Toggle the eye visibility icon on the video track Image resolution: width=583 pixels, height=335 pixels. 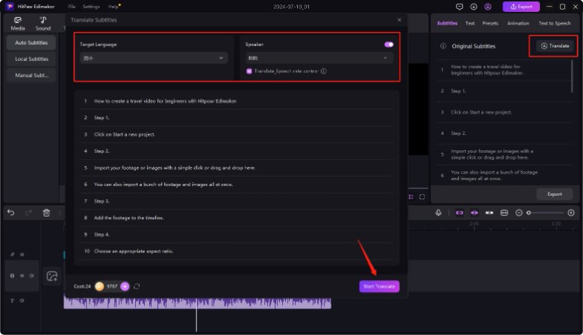[22, 275]
